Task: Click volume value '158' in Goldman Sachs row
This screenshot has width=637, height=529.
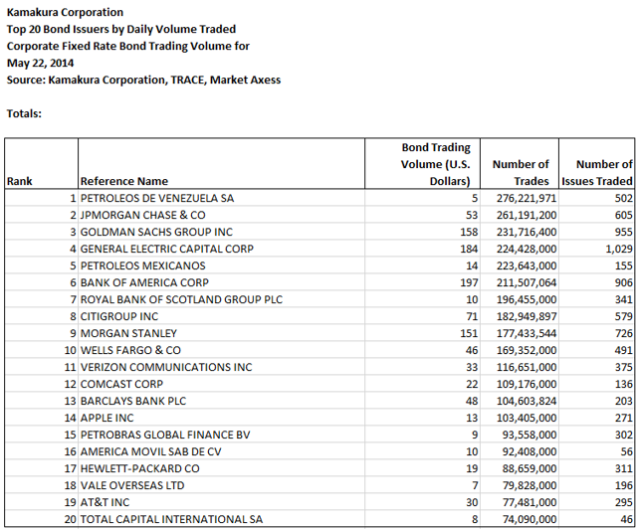Action: tap(469, 232)
